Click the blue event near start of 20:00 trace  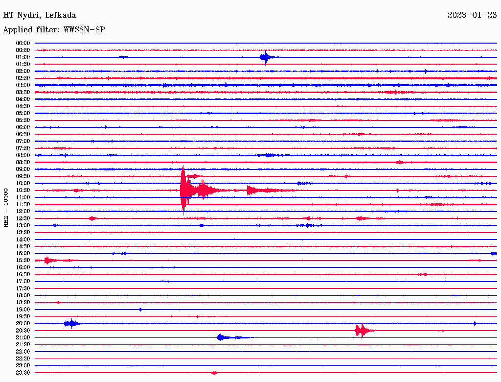[x=72, y=323]
